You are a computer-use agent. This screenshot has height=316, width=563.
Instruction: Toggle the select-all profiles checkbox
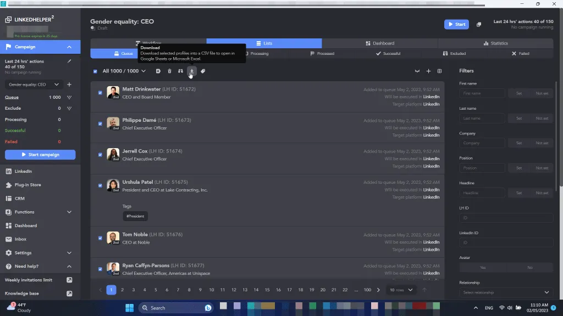coord(95,71)
